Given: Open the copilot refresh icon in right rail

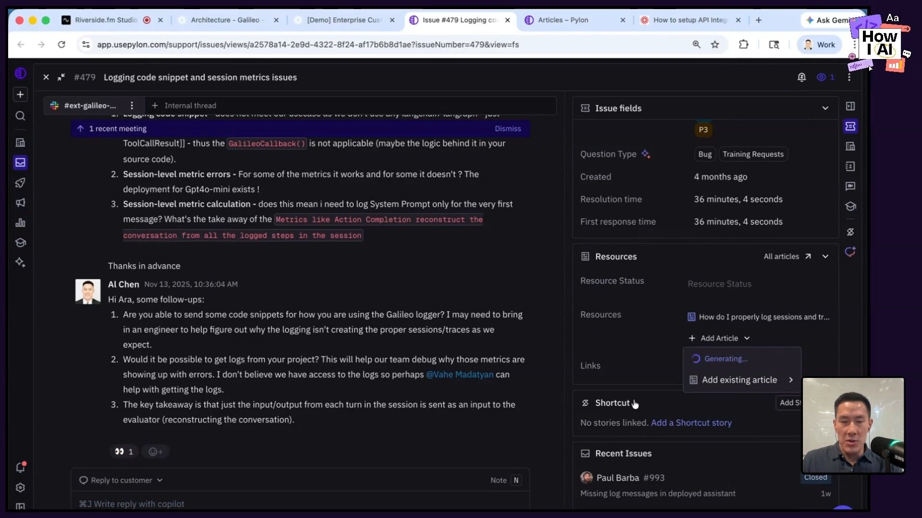Looking at the screenshot, I should (850, 252).
